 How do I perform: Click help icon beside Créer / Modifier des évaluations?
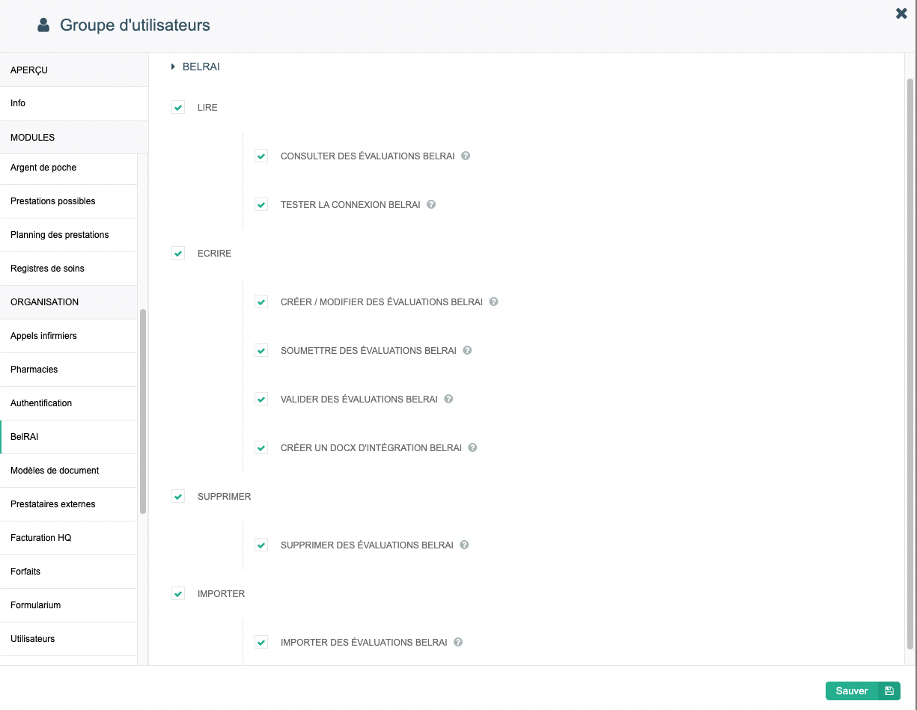click(x=493, y=302)
